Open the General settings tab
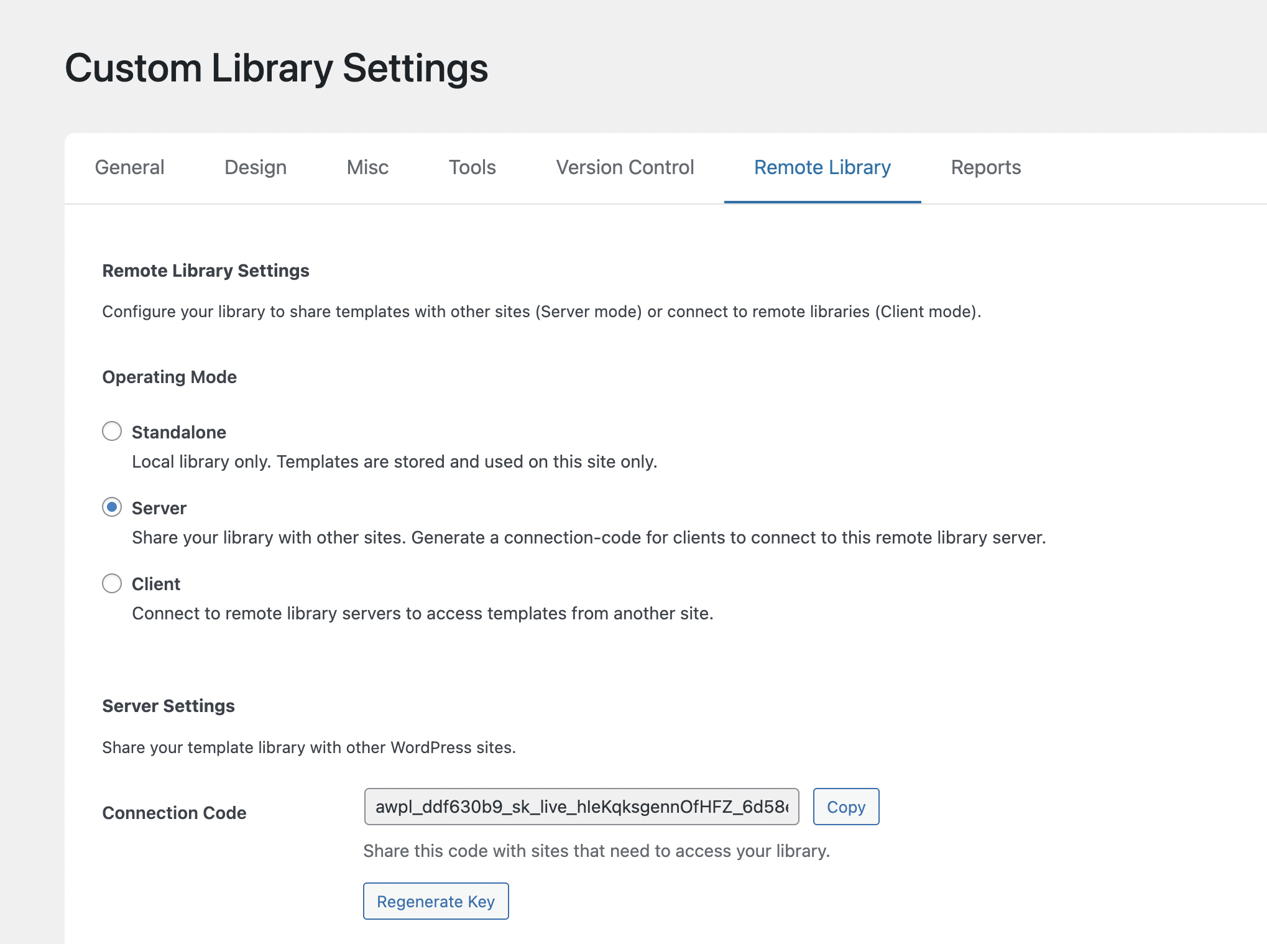Image resolution: width=1267 pixels, height=944 pixels. (129, 167)
